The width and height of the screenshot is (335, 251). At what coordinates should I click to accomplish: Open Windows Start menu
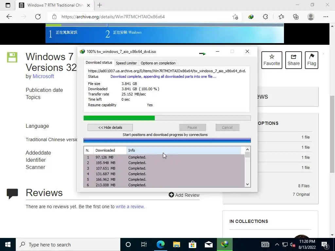pyautogui.click(x=8, y=244)
